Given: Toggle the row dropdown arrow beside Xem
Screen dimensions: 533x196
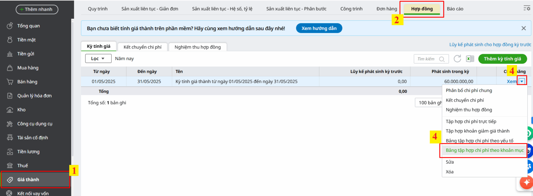Looking at the screenshot, I should (522, 81).
